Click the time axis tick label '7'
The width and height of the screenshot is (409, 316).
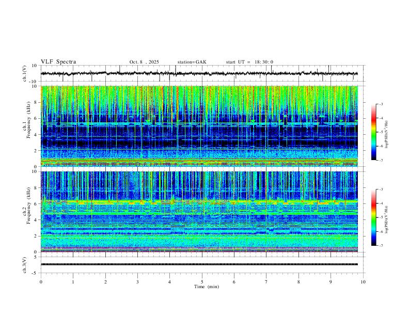point(266,282)
